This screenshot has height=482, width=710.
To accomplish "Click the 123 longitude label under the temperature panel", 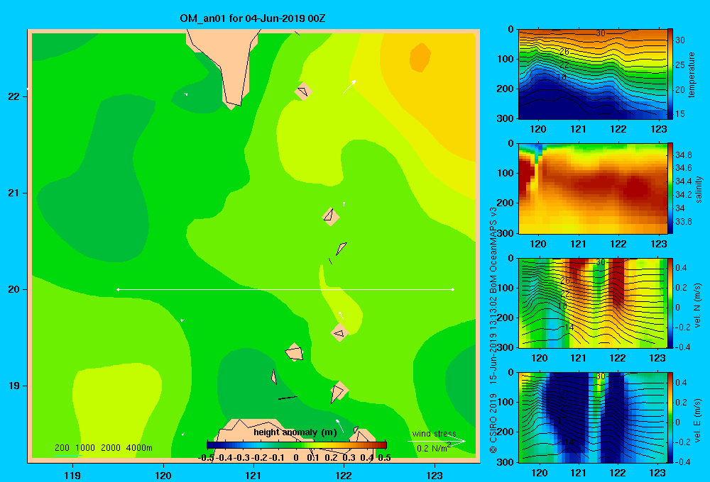I will [658, 129].
